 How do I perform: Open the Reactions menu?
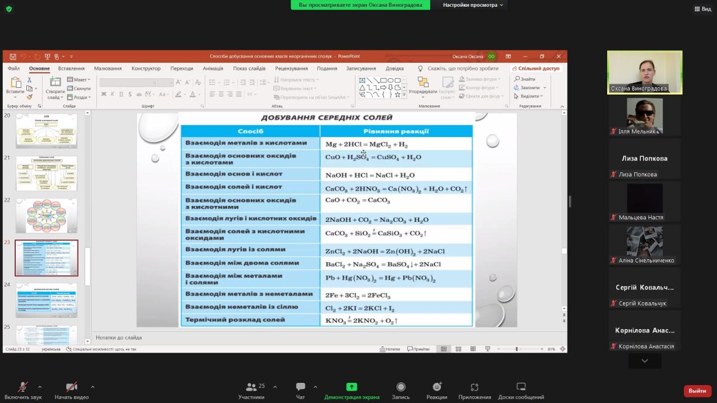tap(436, 390)
